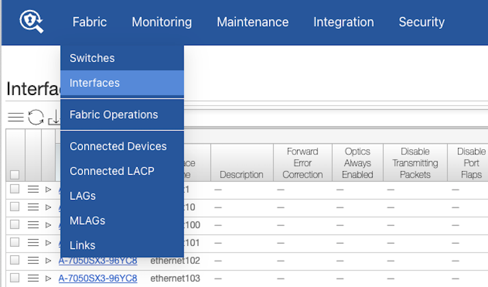The image size is (488, 287).
Task: Open A-7050SX3-96YC8 link in ethernet102 row
Action: (98, 260)
